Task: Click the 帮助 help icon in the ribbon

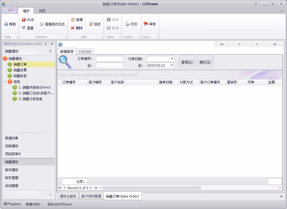Action: [x=6, y=24]
